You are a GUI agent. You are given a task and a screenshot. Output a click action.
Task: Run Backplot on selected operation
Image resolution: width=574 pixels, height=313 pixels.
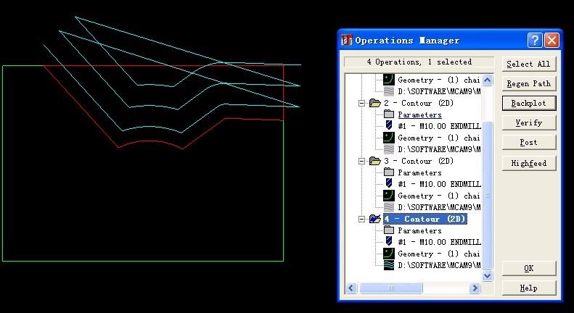click(528, 104)
